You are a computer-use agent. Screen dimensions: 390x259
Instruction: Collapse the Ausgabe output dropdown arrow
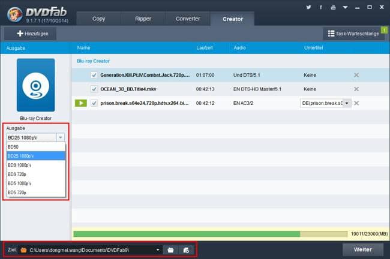click(x=61, y=137)
